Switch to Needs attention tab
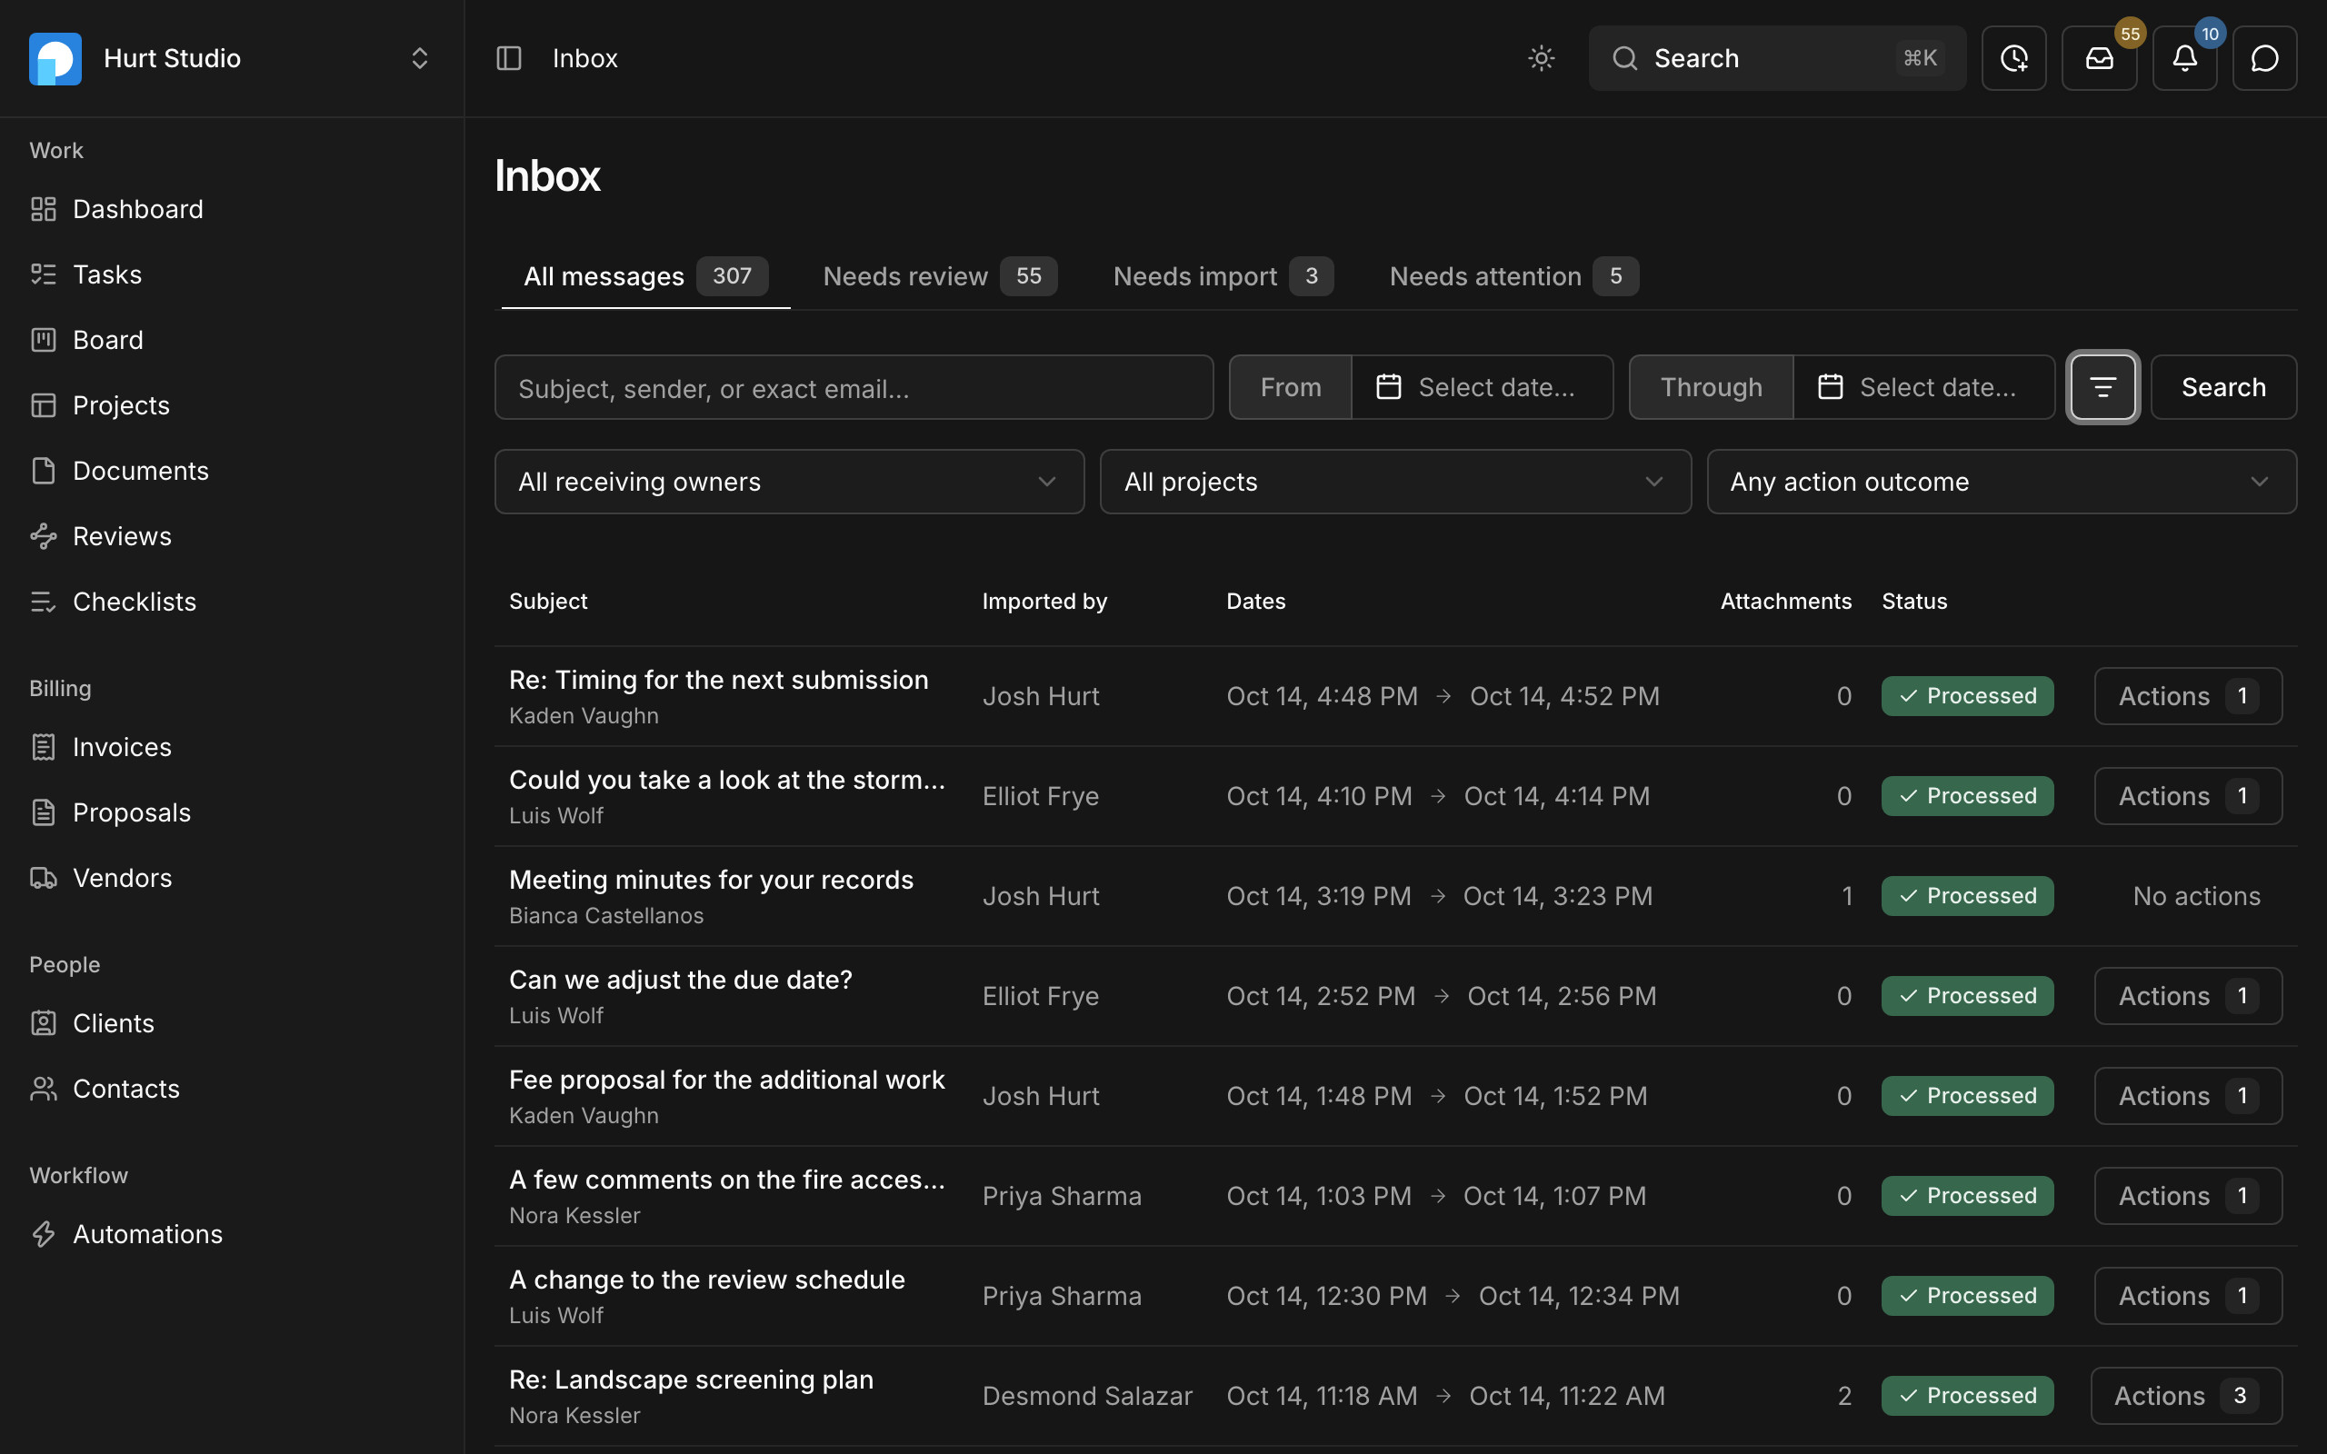The image size is (2327, 1454). [x=1513, y=276]
